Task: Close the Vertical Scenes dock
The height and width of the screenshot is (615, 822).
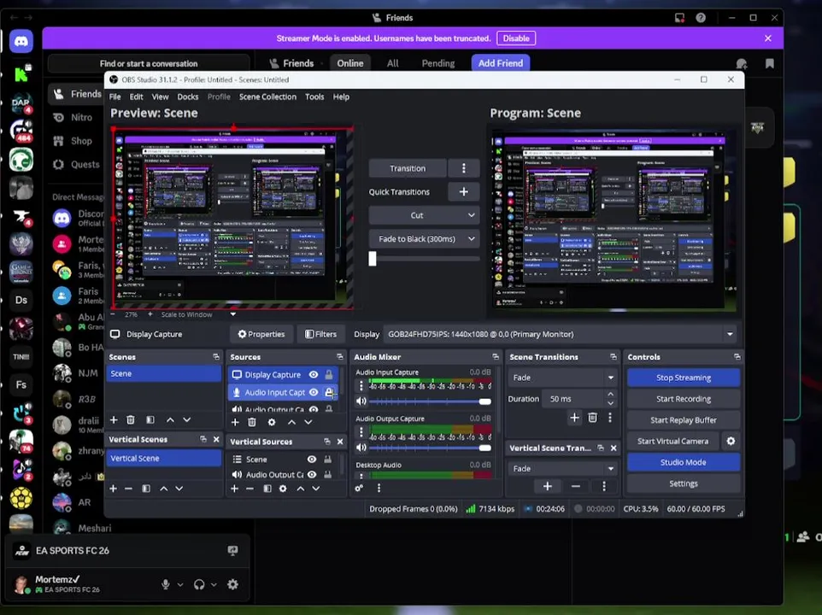Action: (x=216, y=440)
